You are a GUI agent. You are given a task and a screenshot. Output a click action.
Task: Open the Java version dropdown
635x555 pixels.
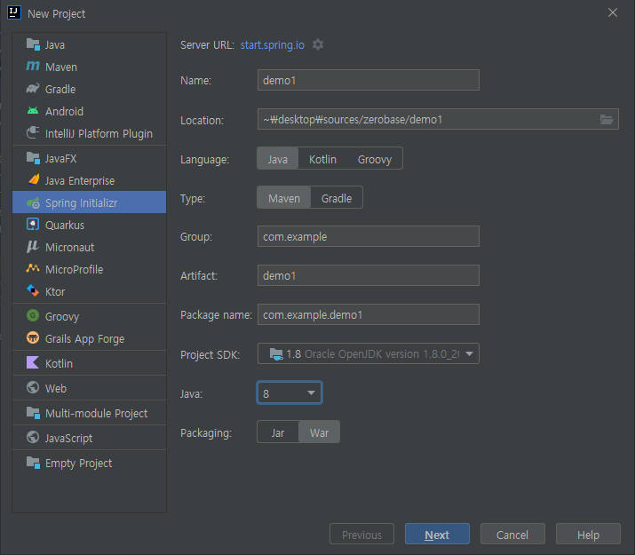290,393
